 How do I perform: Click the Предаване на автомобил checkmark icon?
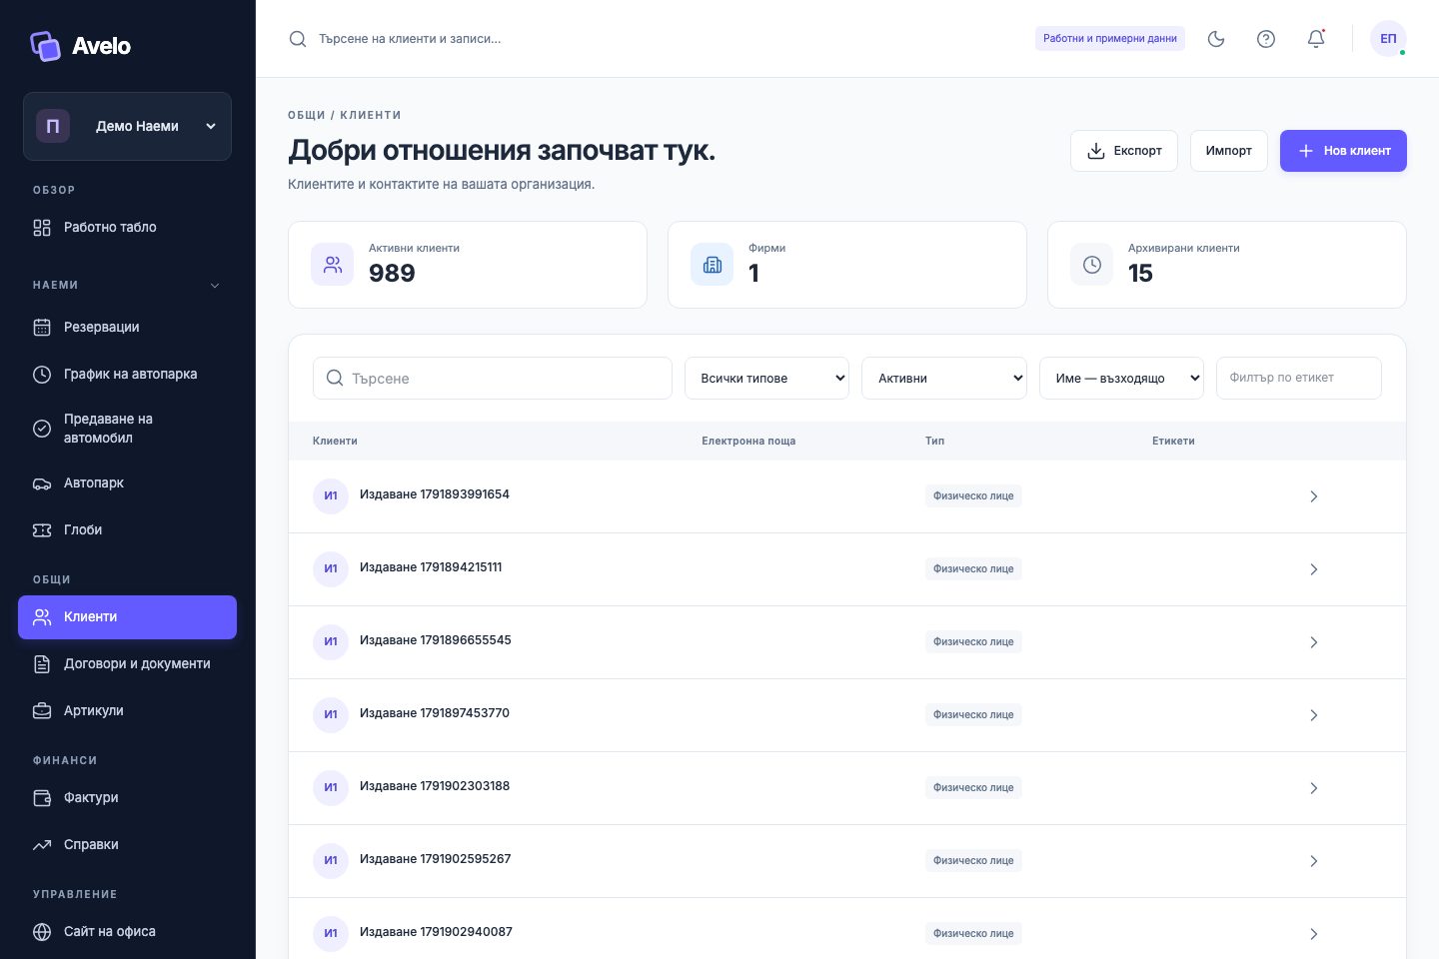[42, 429]
